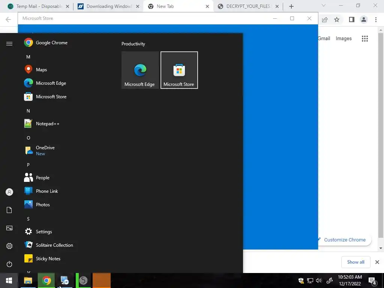
Task: Click Show all downloads button
Action: pyautogui.click(x=355, y=262)
